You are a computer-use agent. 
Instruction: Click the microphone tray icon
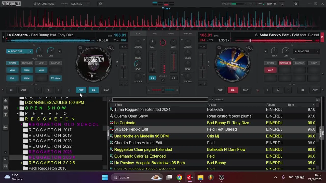click(x=283, y=177)
